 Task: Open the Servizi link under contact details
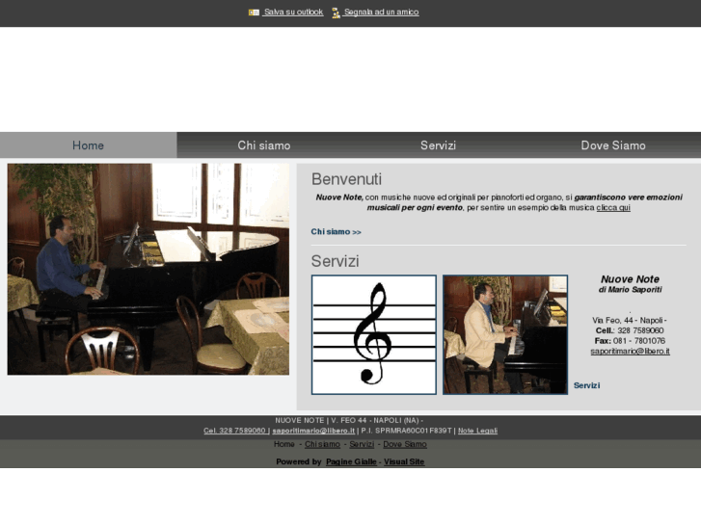pos(586,385)
